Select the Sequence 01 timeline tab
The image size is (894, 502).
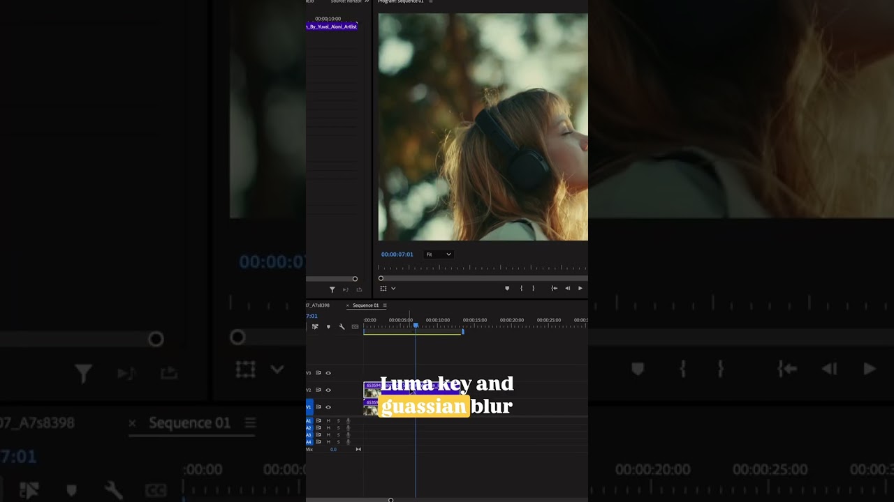[x=365, y=305]
